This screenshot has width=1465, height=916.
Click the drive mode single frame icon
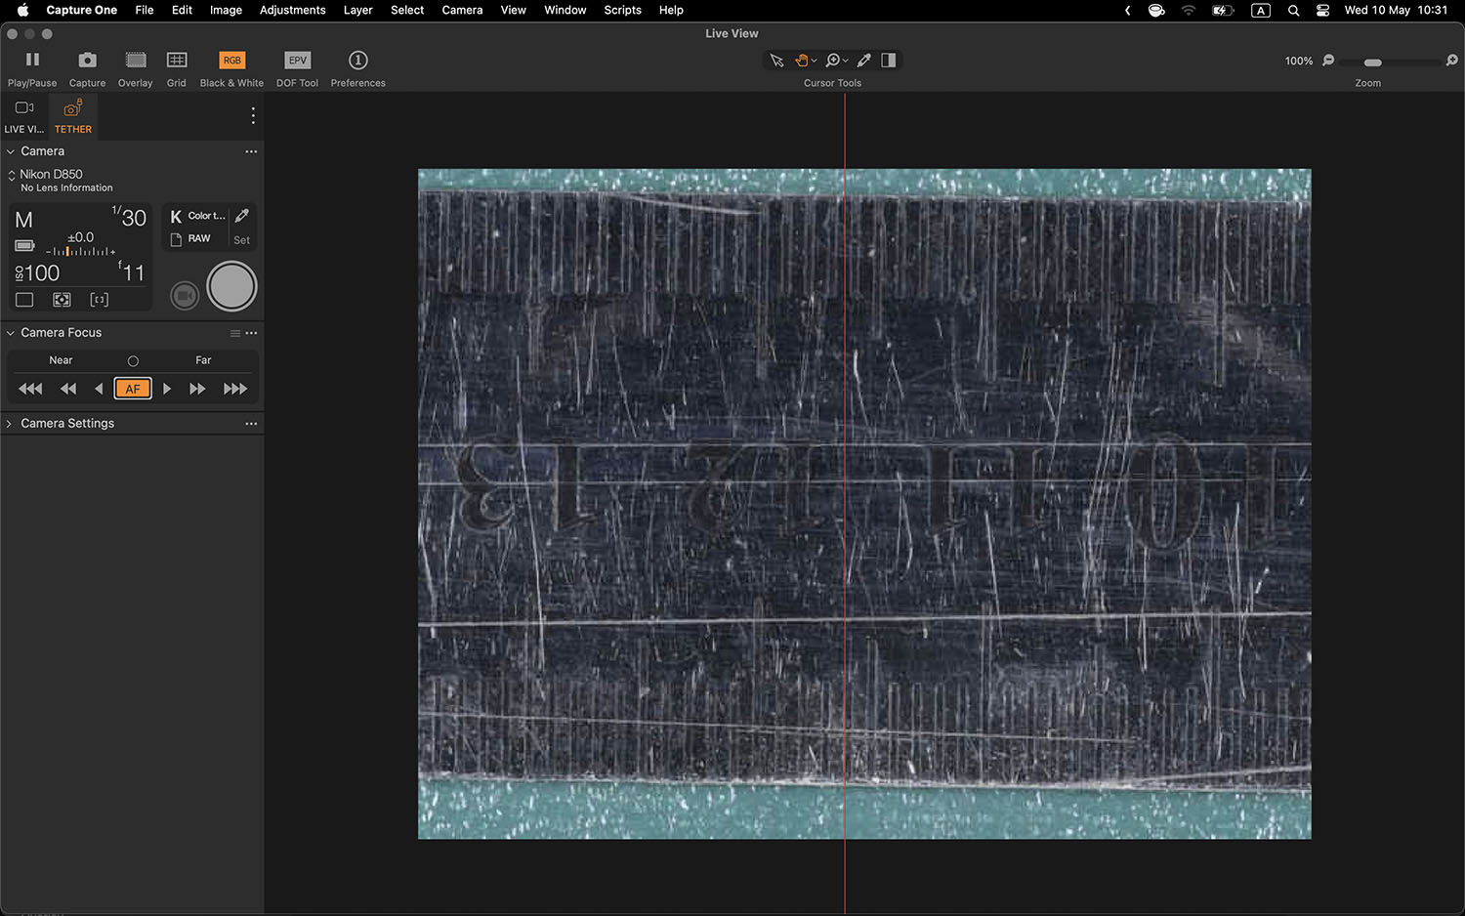24,300
